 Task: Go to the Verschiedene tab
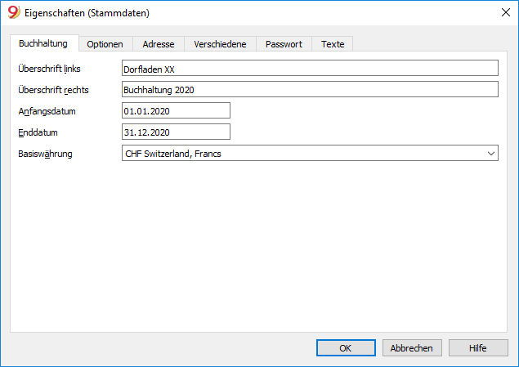tap(220, 44)
